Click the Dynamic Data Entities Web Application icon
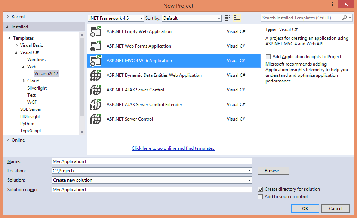 click(x=96, y=75)
